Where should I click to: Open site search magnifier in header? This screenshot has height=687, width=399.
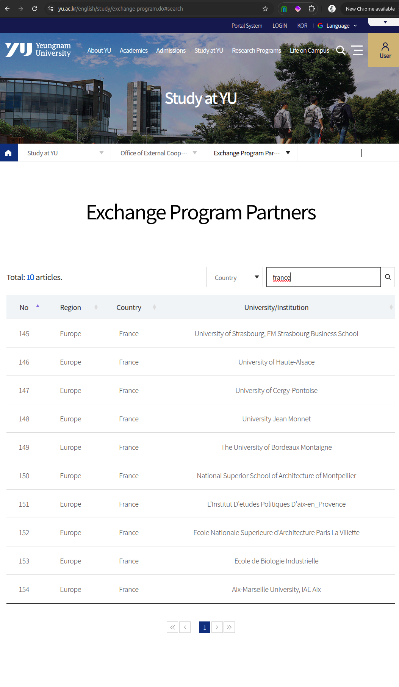coord(341,50)
